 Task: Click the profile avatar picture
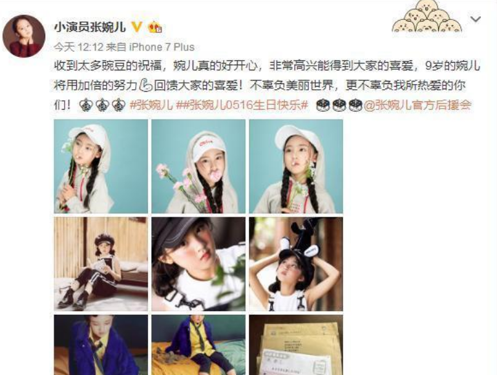pyautogui.click(x=24, y=36)
